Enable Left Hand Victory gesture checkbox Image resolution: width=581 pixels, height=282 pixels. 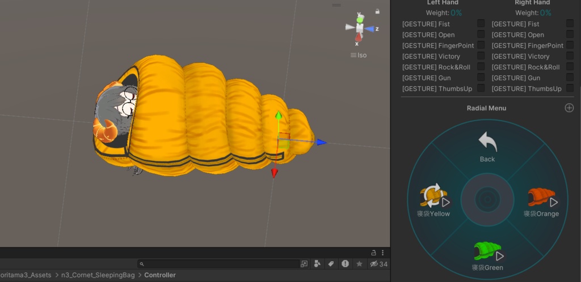pyautogui.click(x=481, y=55)
